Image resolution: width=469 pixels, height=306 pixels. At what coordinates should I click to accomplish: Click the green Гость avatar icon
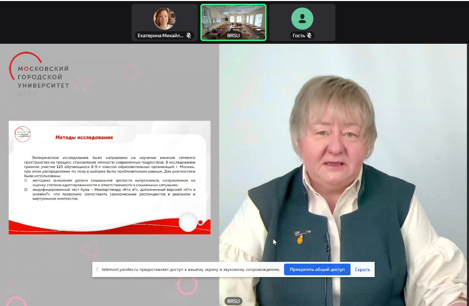[x=302, y=19]
